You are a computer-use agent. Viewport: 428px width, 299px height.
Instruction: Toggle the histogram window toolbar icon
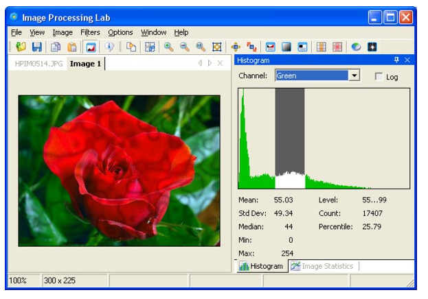click(x=91, y=47)
